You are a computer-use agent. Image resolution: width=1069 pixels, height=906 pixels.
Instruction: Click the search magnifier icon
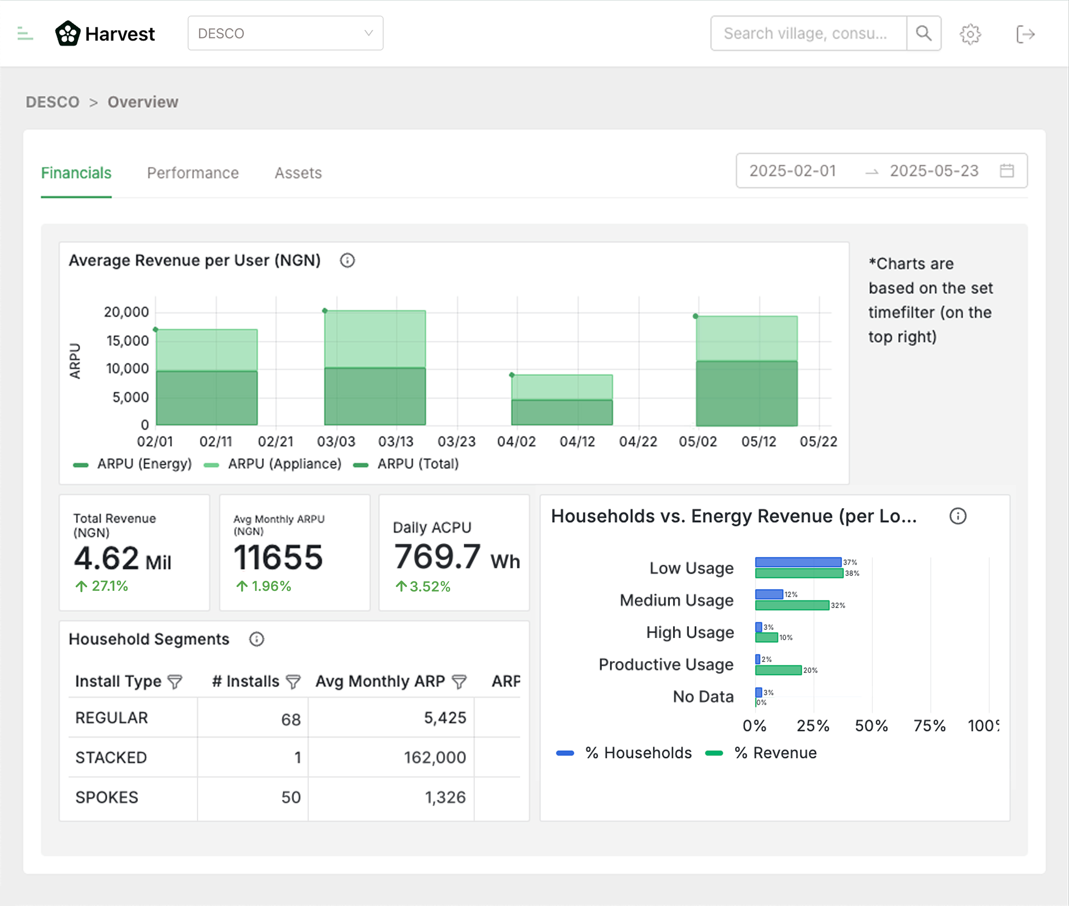[x=923, y=34]
